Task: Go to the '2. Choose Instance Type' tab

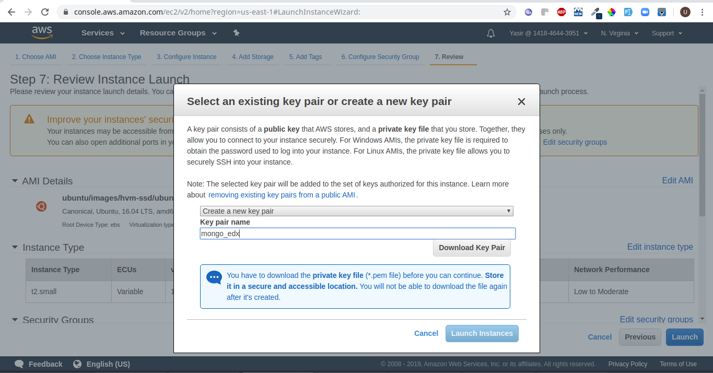Action: point(106,57)
